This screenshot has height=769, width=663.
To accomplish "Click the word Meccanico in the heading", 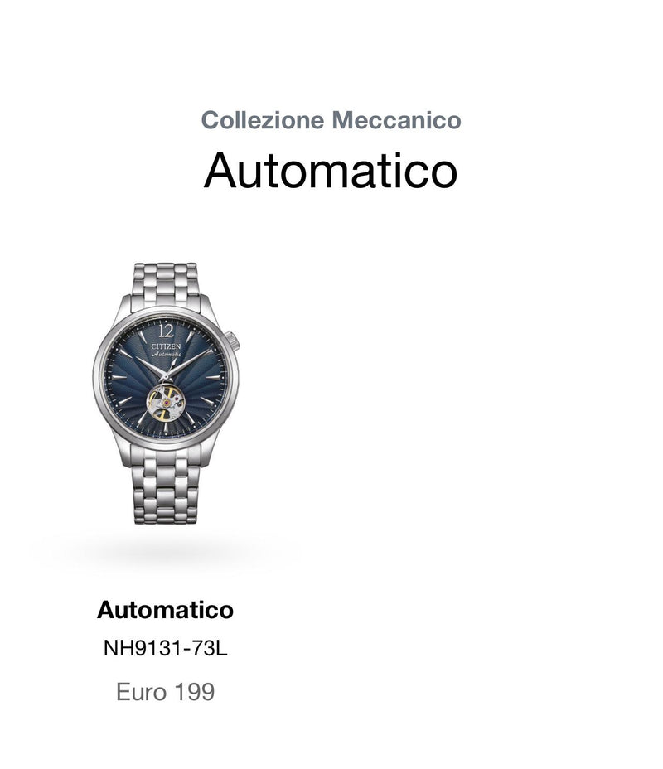I will click(396, 120).
